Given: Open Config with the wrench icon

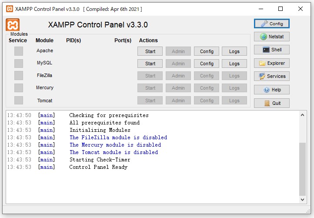Looking at the screenshot, I should coord(271,23).
